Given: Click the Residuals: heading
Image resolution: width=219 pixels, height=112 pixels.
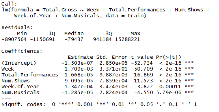Looking at the screenshot, I should (x=17, y=27).
